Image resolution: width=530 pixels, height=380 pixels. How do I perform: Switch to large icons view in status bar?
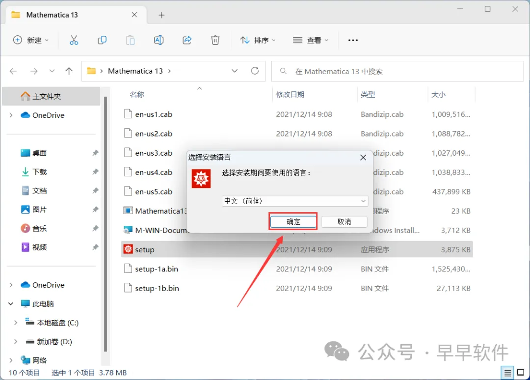pos(521,373)
